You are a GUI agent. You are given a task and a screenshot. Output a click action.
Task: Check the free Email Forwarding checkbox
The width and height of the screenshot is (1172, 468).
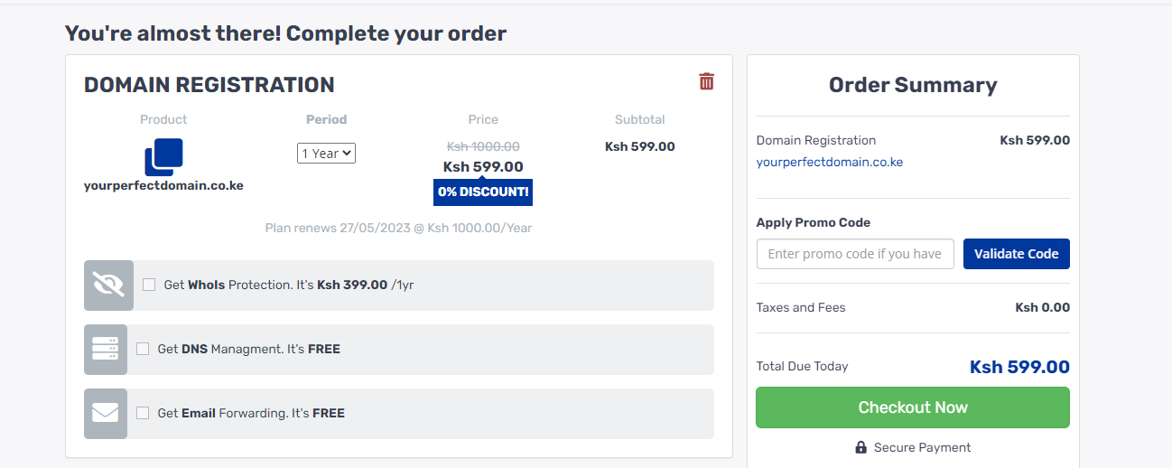point(143,413)
